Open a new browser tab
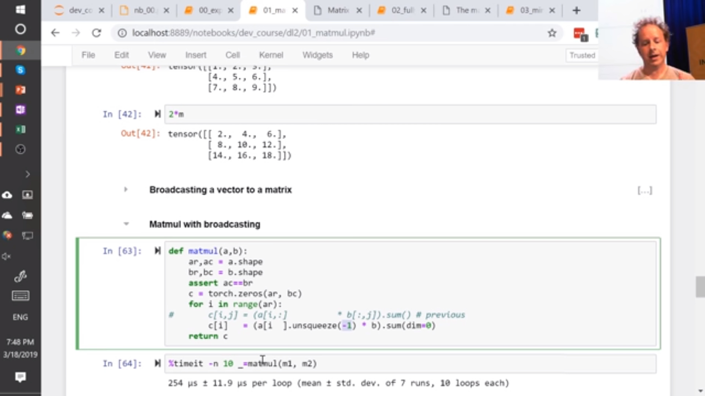The image size is (705, 396). (x=576, y=10)
